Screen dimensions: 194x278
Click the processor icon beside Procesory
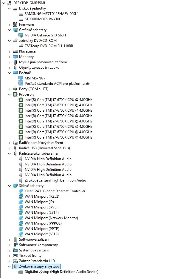pyautogui.click(x=15, y=94)
